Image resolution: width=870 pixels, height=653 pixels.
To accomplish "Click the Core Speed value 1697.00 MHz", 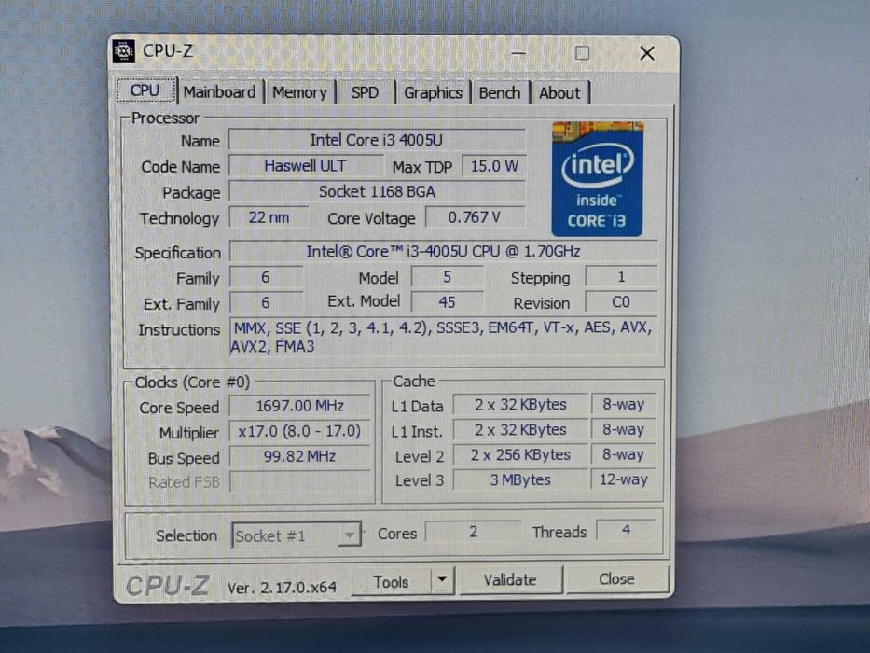I will point(299,406).
